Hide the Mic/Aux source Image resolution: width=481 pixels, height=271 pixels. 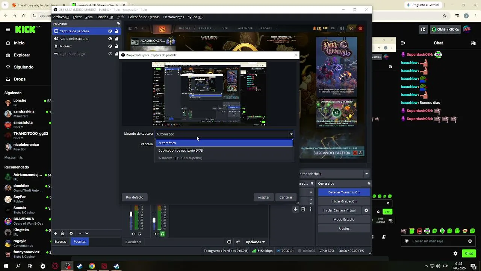(110, 46)
